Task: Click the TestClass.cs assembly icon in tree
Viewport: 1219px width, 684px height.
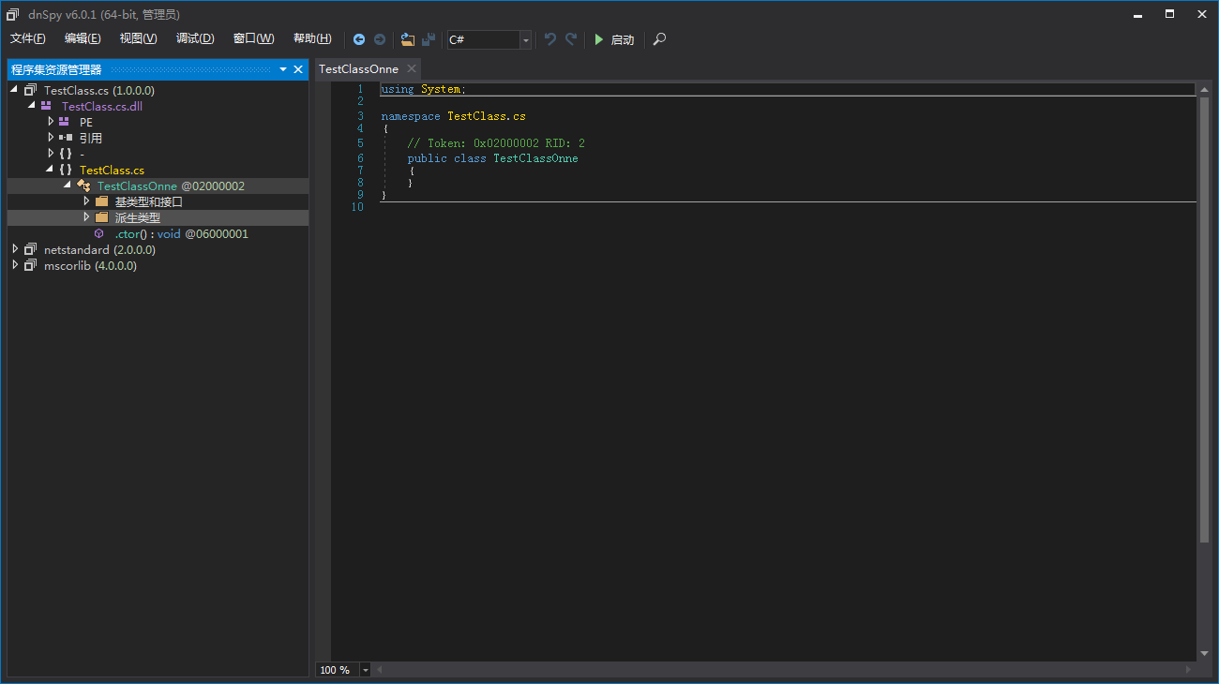Action: click(31, 91)
